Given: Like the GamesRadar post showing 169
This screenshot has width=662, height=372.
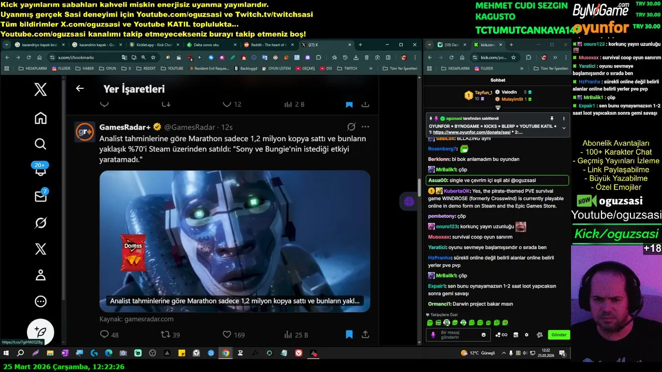Looking at the screenshot, I should pos(233,335).
